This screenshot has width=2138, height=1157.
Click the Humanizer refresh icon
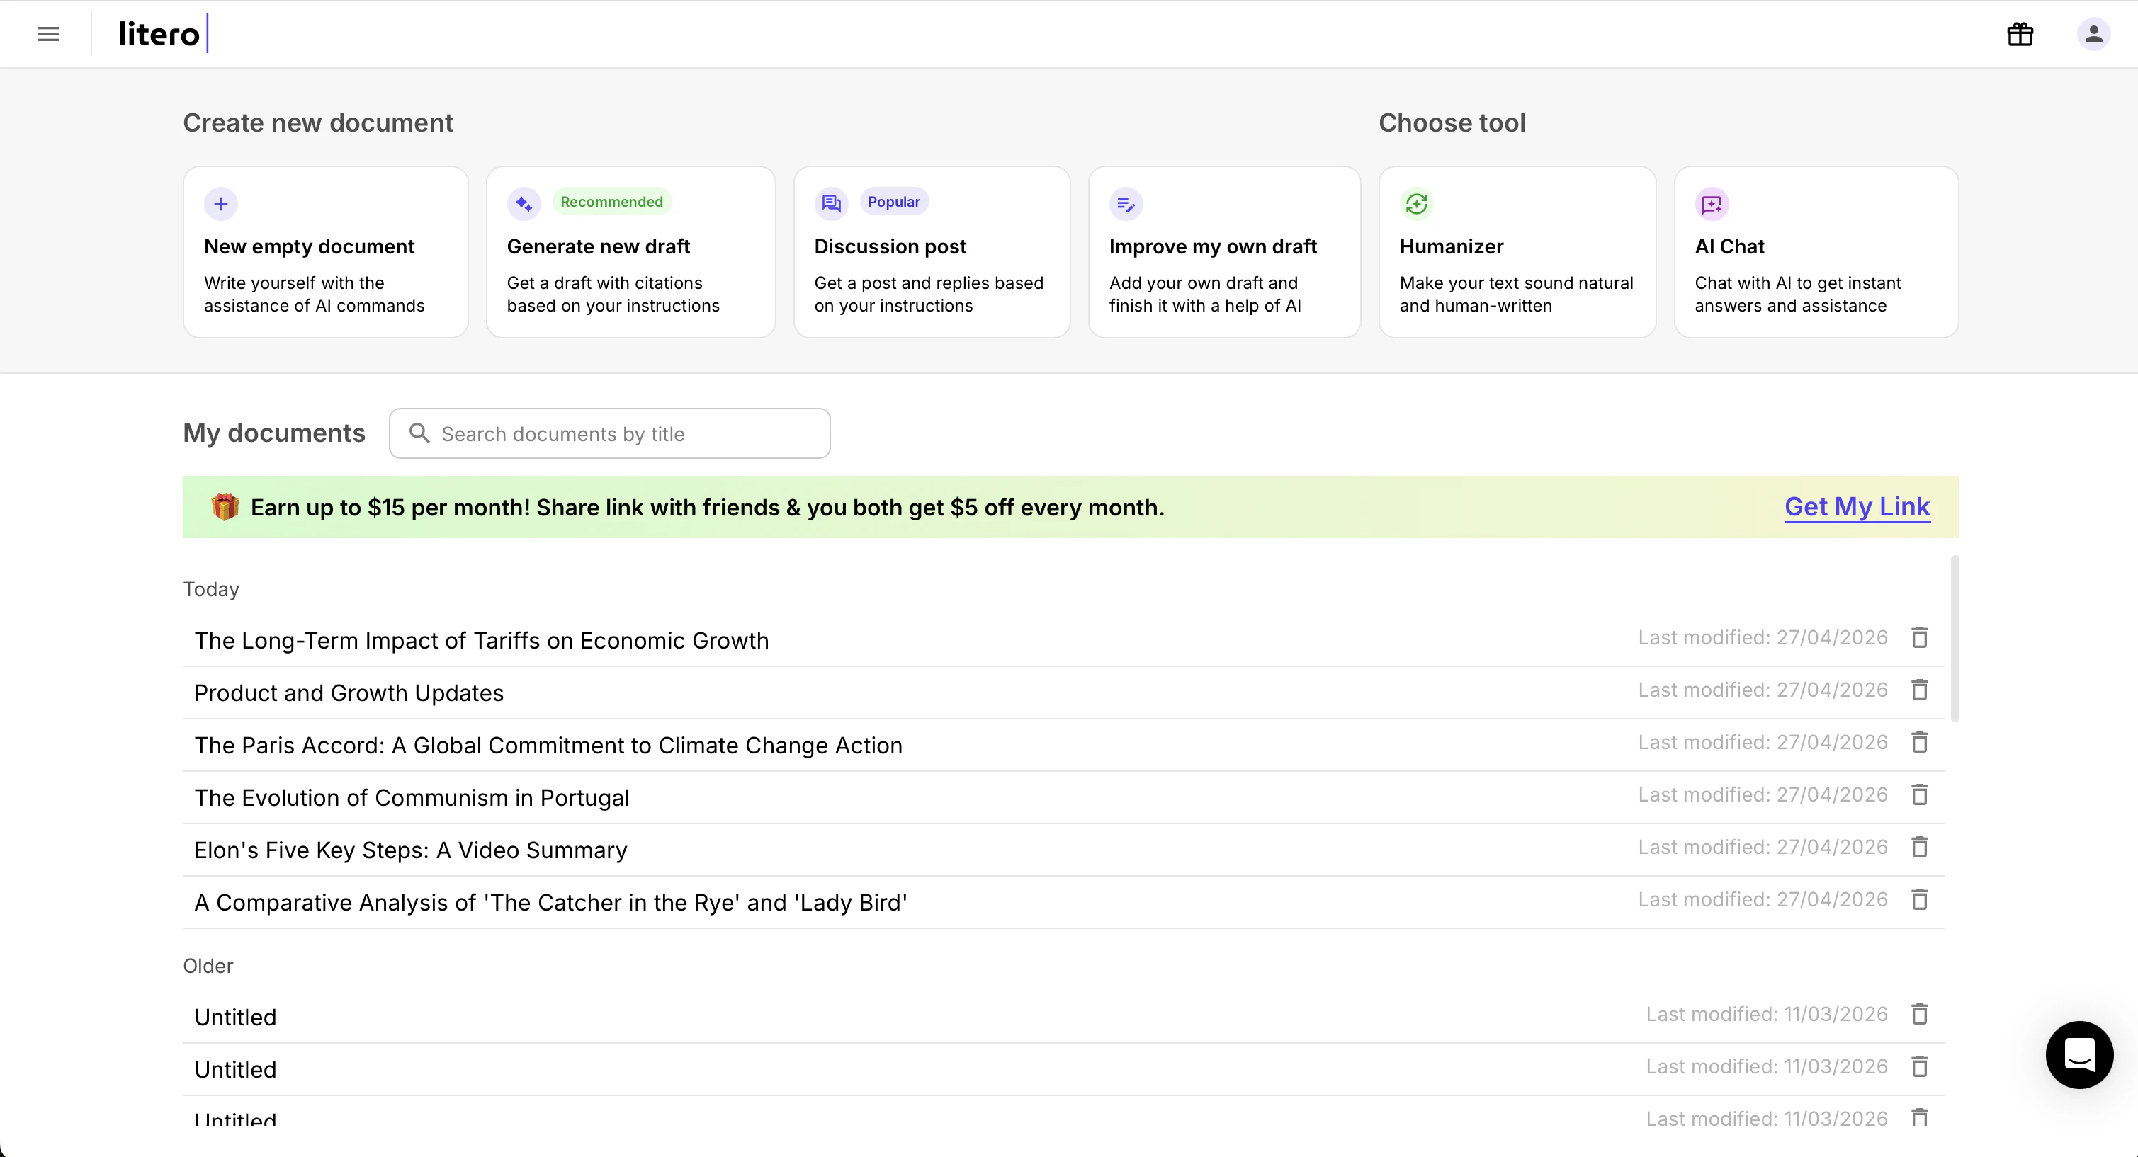1416,203
